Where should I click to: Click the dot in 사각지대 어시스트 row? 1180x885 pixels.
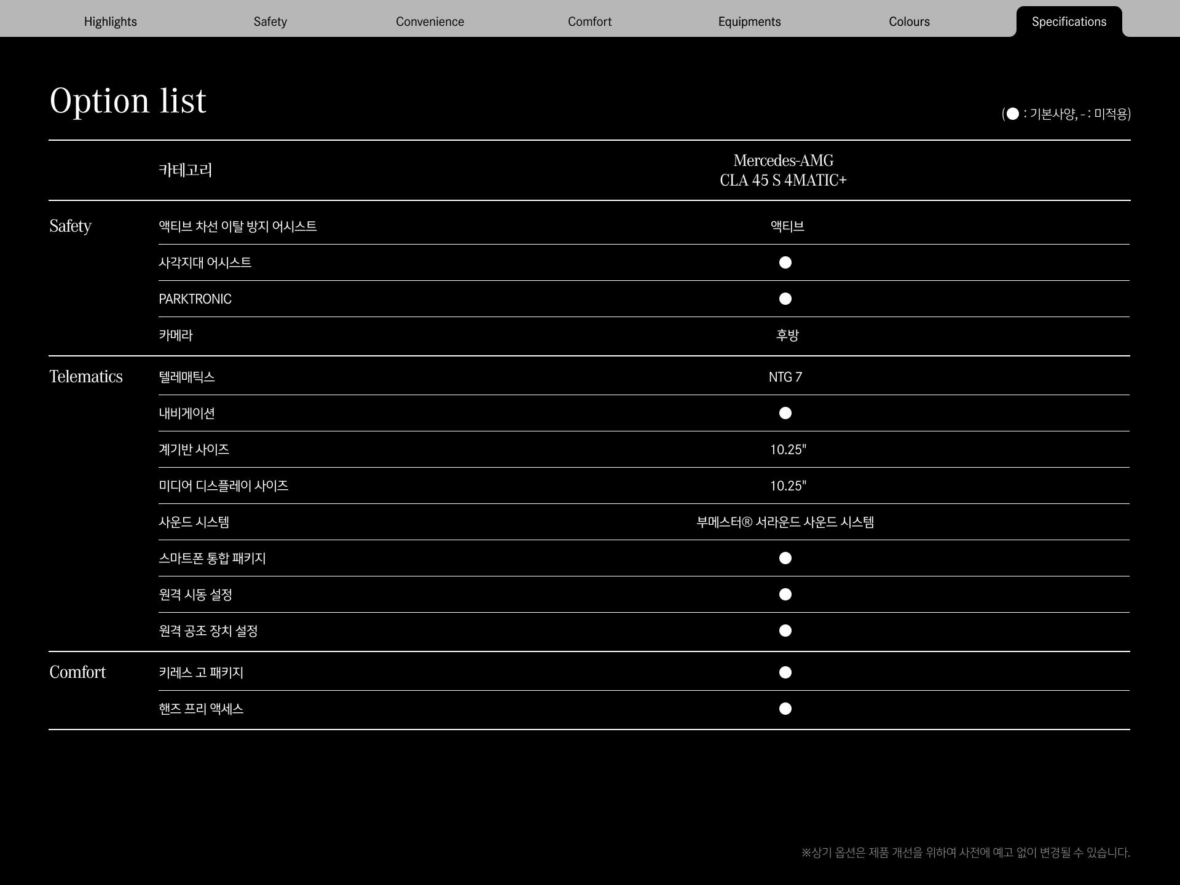point(785,262)
